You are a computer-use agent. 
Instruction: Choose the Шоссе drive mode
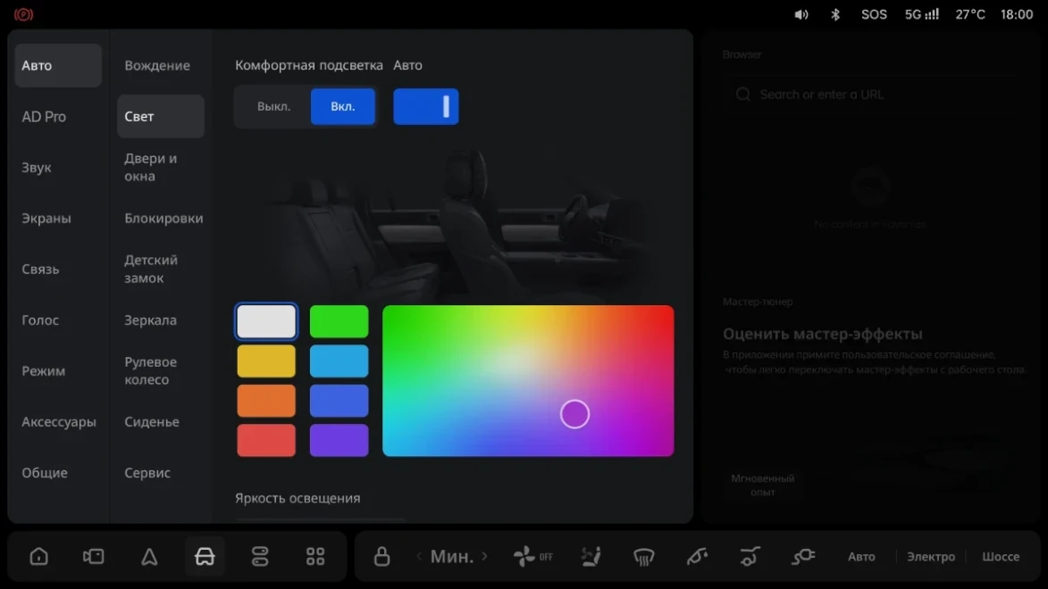(x=1001, y=556)
